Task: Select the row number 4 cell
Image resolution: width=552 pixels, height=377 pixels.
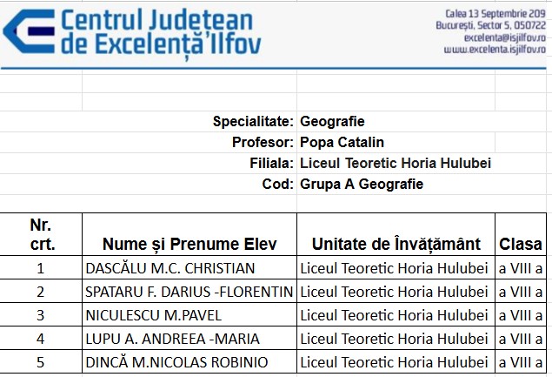Action: 41,339
